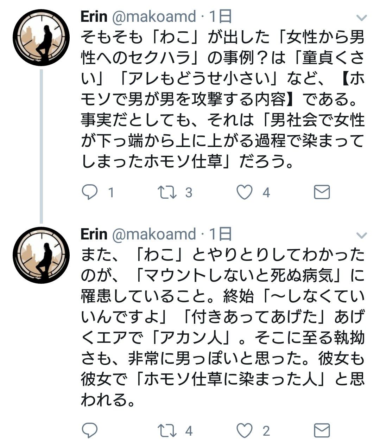380x442 pixels.
Task: Open the first tweet's chevron options menu
Action: click(x=362, y=18)
